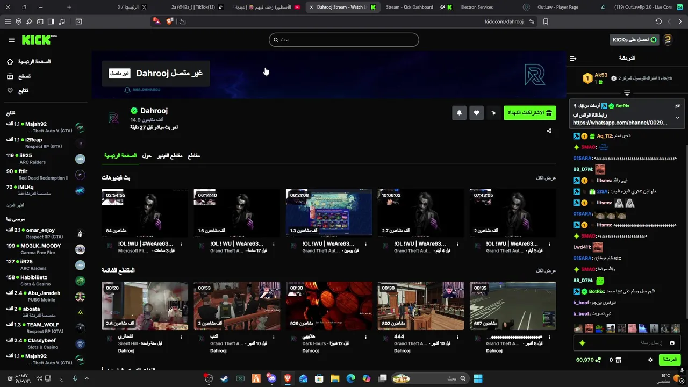Open the browser sidebar panel icon
The width and height of the screenshot is (688, 387).
pos(51,21)
